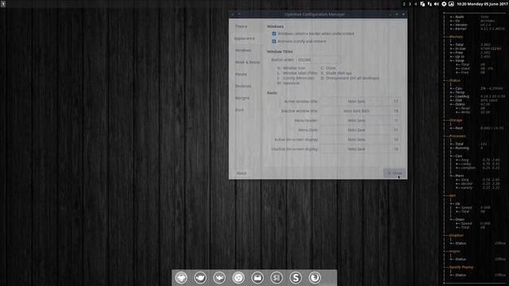The width and height of the screenshot is (509, 286).
Task: Switch to workspace 2 in the panel
Action: click(404, 4)
